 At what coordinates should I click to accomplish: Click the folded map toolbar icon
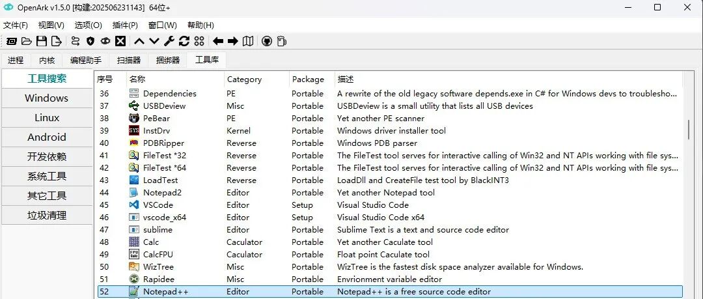(248, 41)
